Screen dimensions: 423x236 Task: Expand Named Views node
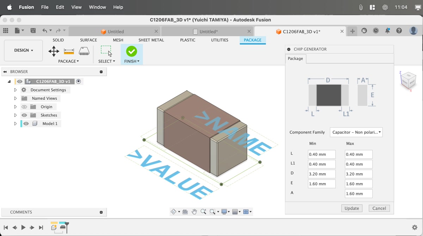pos(15,98)
